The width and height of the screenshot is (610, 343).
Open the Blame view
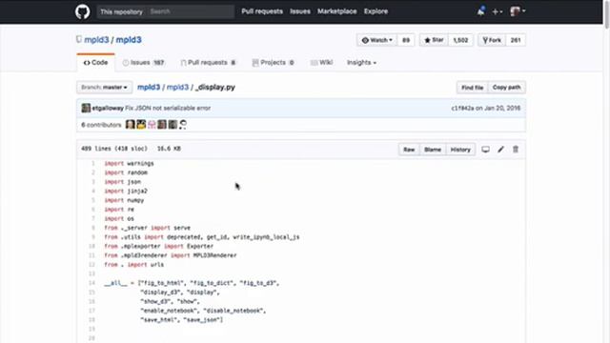click(x=433, y=150)
